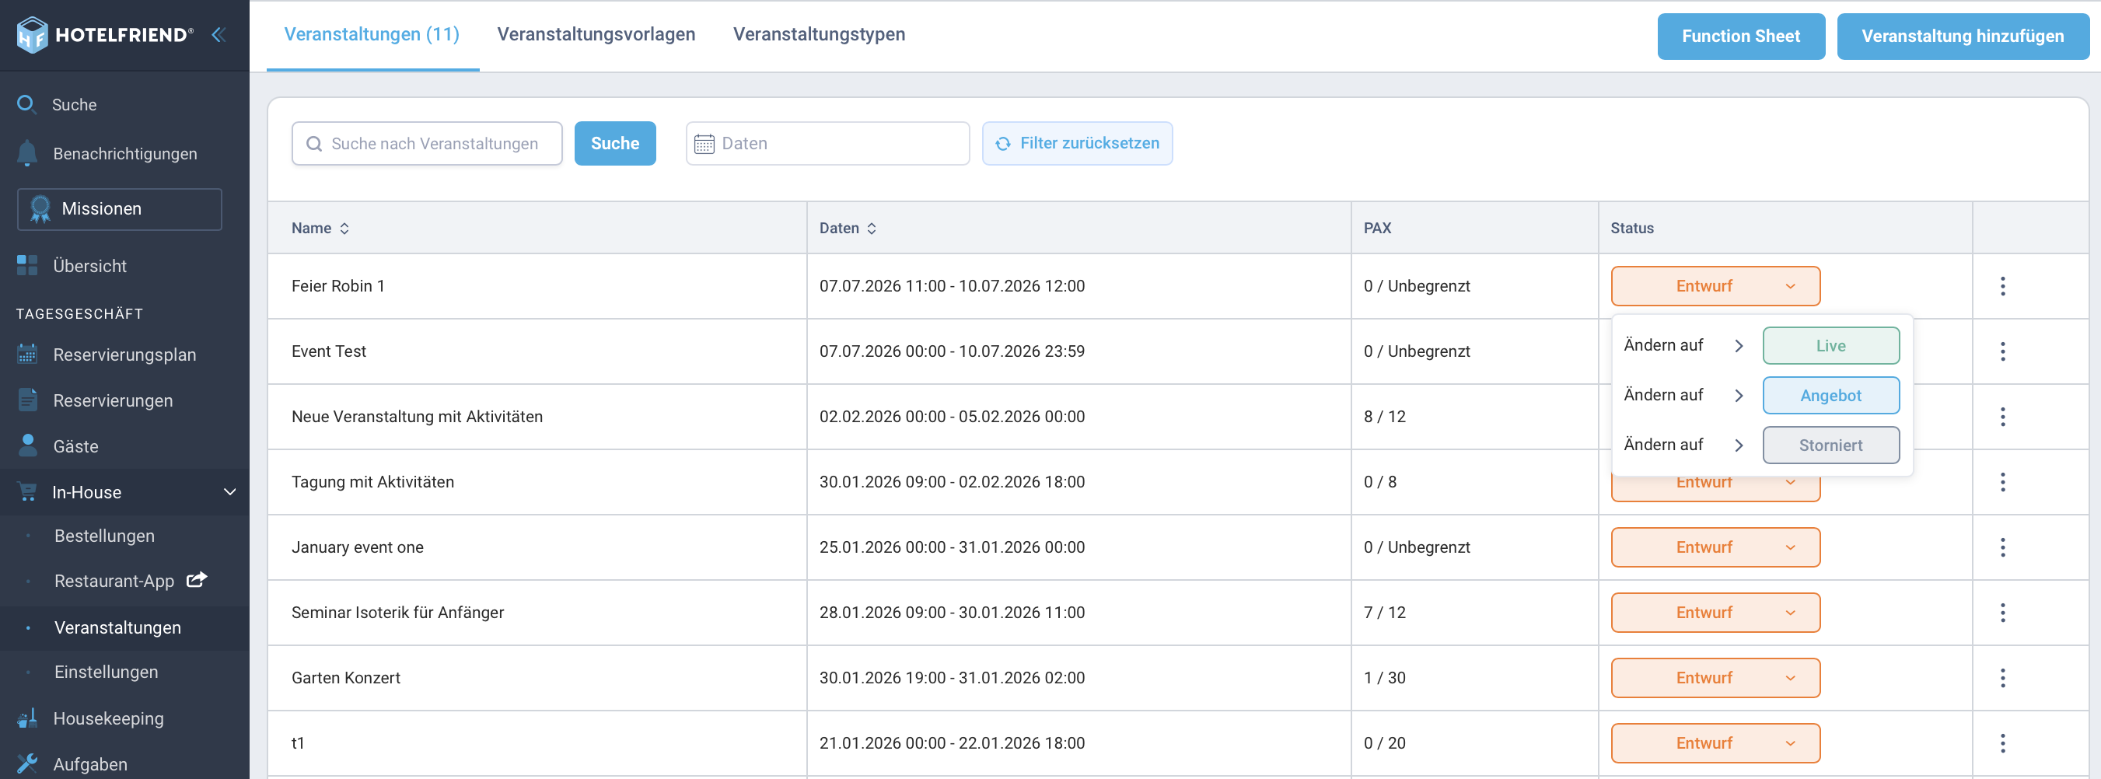
Task: Click the Suche magnifier icon in the sidebar
Action: point(26,104)
